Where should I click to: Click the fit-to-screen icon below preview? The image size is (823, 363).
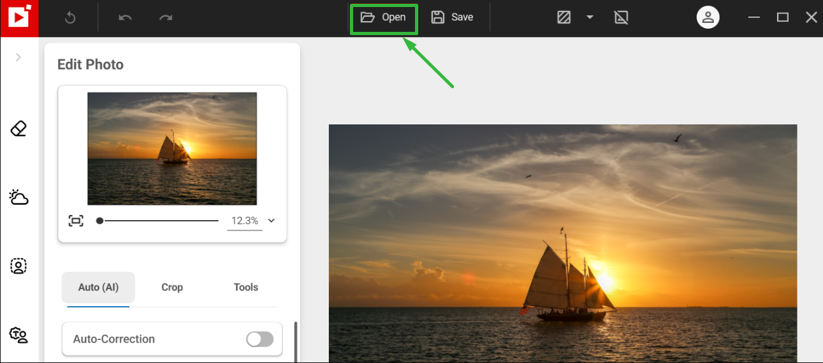pyautogui.click(x=76, y=221)
